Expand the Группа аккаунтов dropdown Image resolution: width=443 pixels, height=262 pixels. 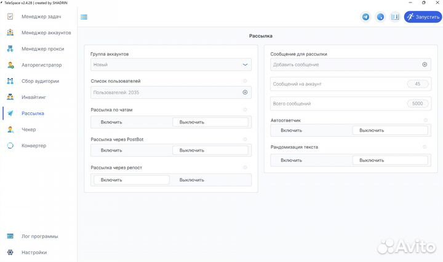(245, 64)
